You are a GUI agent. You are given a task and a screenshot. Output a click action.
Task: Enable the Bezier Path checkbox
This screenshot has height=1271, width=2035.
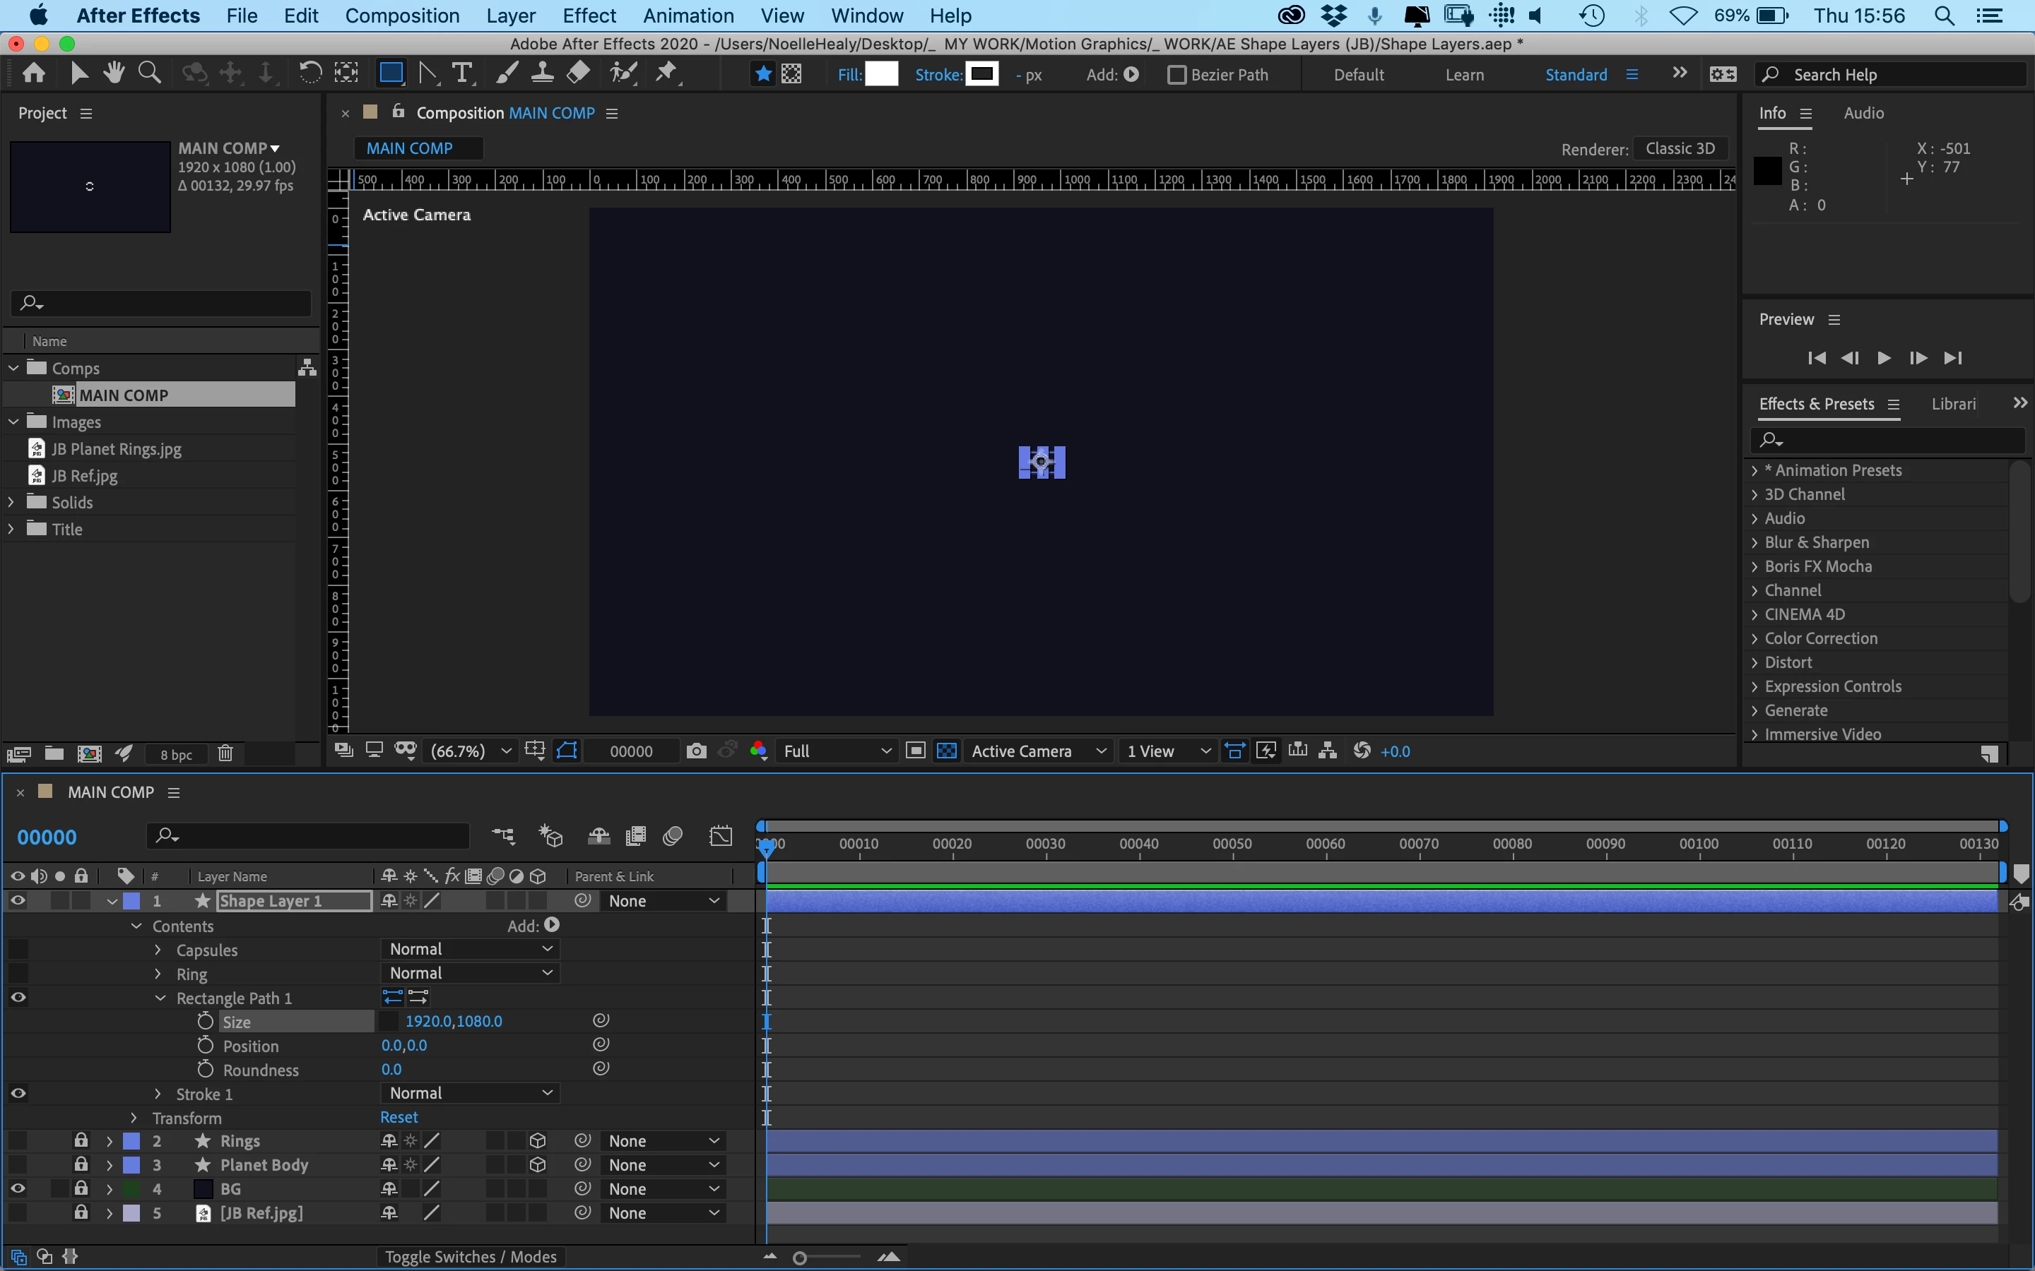1177,75
